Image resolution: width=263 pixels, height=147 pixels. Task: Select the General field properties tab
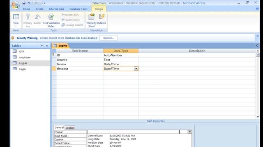point(59,127)
